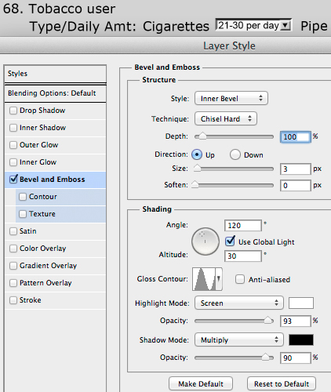Enable the Anti-aliased checkbox
Viewport: 331px width, 392px height.
[240, 279]
